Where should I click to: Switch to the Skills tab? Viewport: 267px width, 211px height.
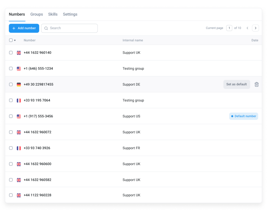[53, 14]
